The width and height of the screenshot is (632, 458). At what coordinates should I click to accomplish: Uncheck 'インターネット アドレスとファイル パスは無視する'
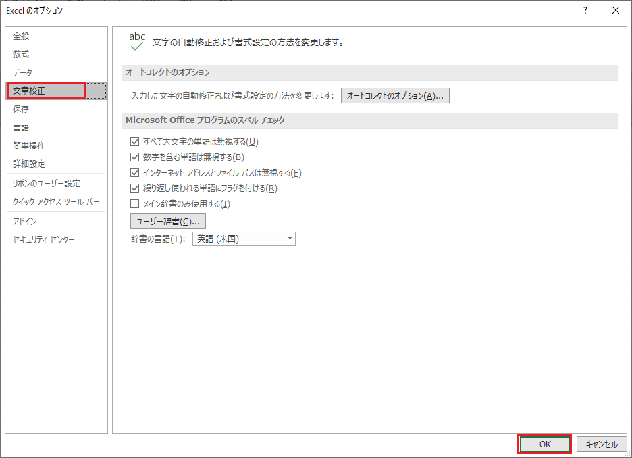click(x=134, y=173)
